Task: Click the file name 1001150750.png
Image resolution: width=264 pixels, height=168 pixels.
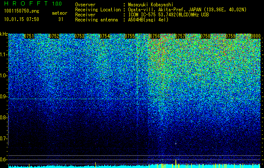Action: coord(22,11)
